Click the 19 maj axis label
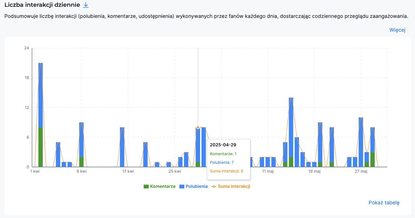415x218 pixels. [x=315, y=171]
